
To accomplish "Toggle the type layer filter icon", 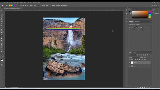I will coord(141,55).
